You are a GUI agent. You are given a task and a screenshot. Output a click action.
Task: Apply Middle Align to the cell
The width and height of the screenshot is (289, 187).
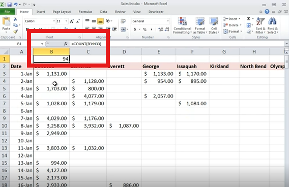94,21
